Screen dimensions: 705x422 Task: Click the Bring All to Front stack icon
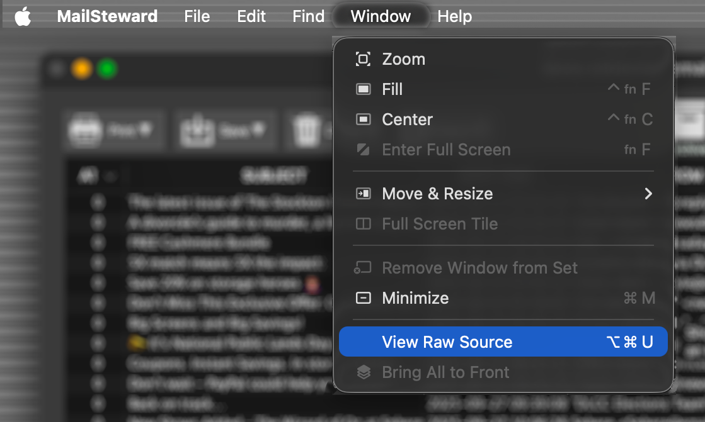(x=362, y=372)
